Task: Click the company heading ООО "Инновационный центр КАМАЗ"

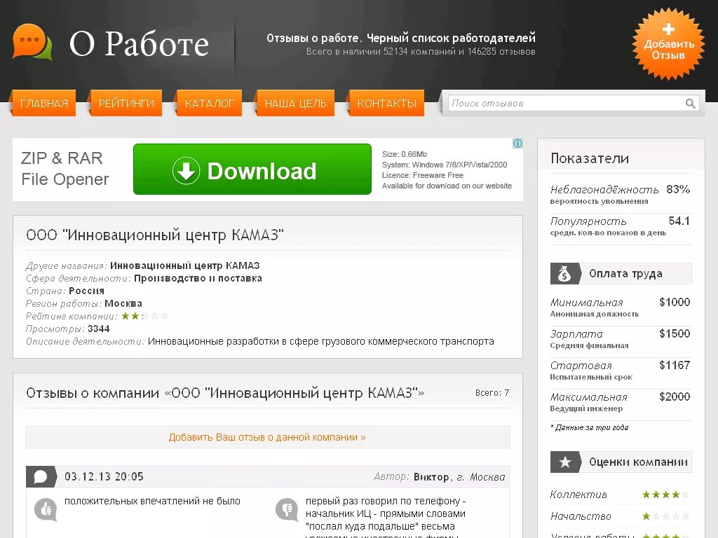Action: [155, 235]
